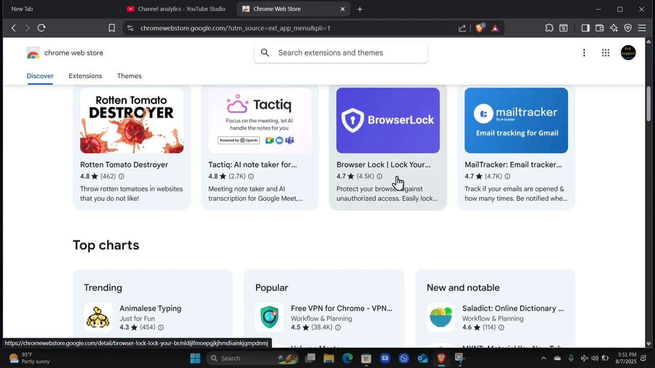The width and height of the screenshot is (655, 368).
Task: Click the Windows taskbar Search box
Action: point(252,358)
